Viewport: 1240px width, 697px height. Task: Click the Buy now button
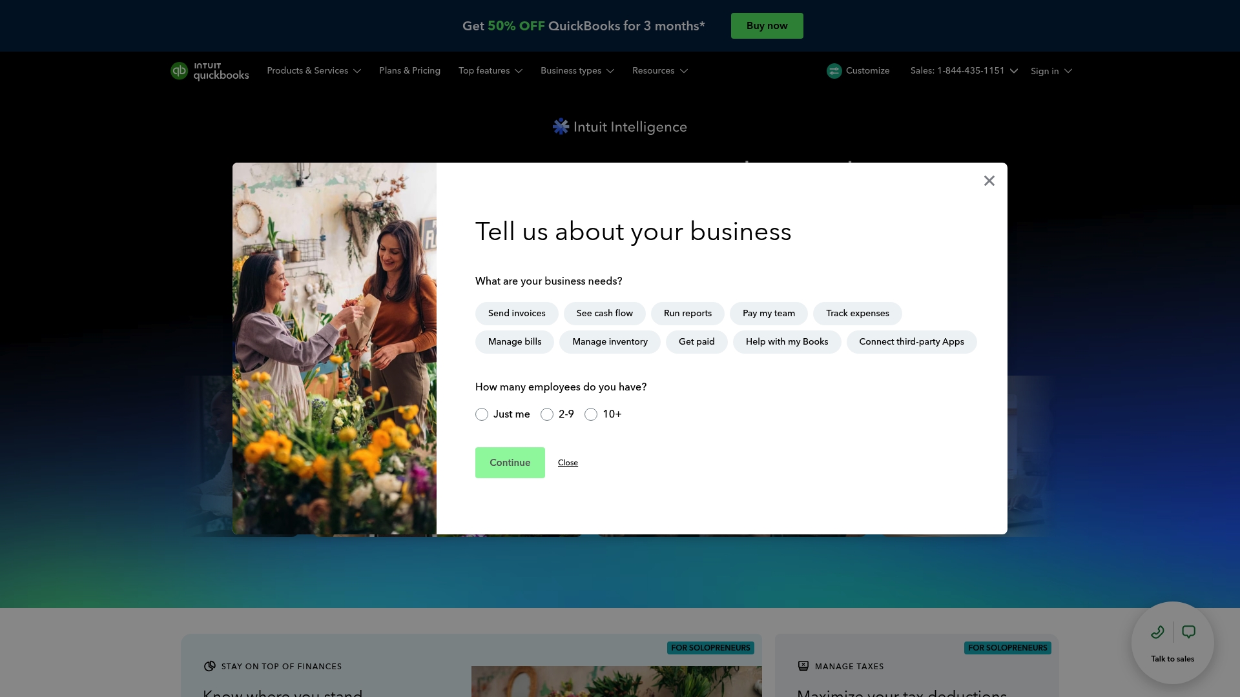(x=767, y=26)
